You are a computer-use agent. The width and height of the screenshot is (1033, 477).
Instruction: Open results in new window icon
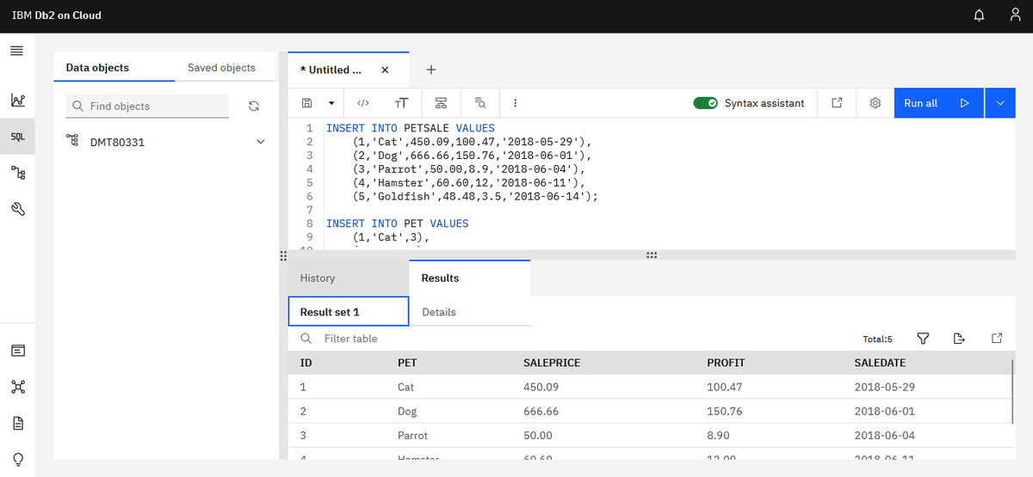click(997, 339)
